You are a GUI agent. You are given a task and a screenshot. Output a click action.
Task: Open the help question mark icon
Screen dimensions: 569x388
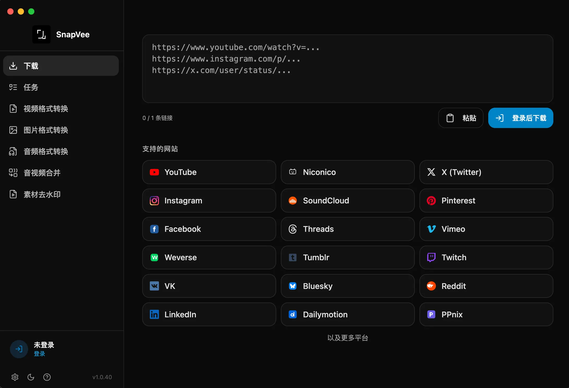(x=47, y=377)
